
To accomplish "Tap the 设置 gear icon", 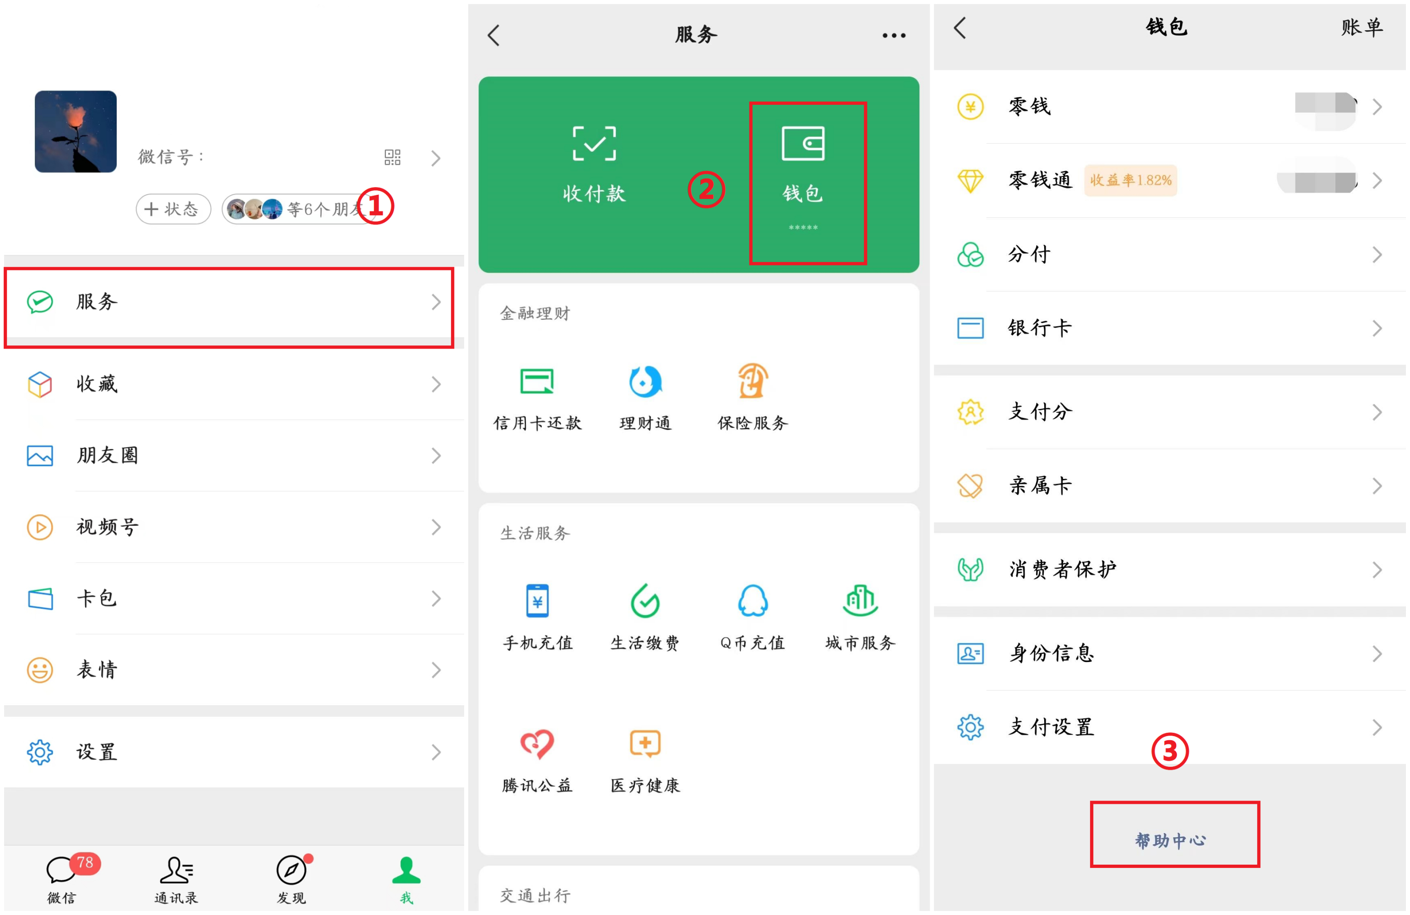I will (x=40, y=753).
